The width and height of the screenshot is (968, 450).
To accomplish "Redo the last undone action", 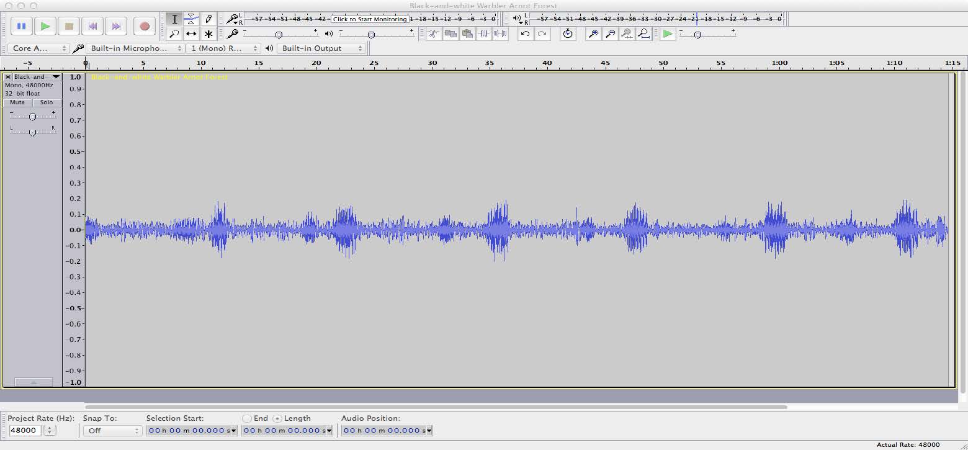I will (x=542, y=34).
